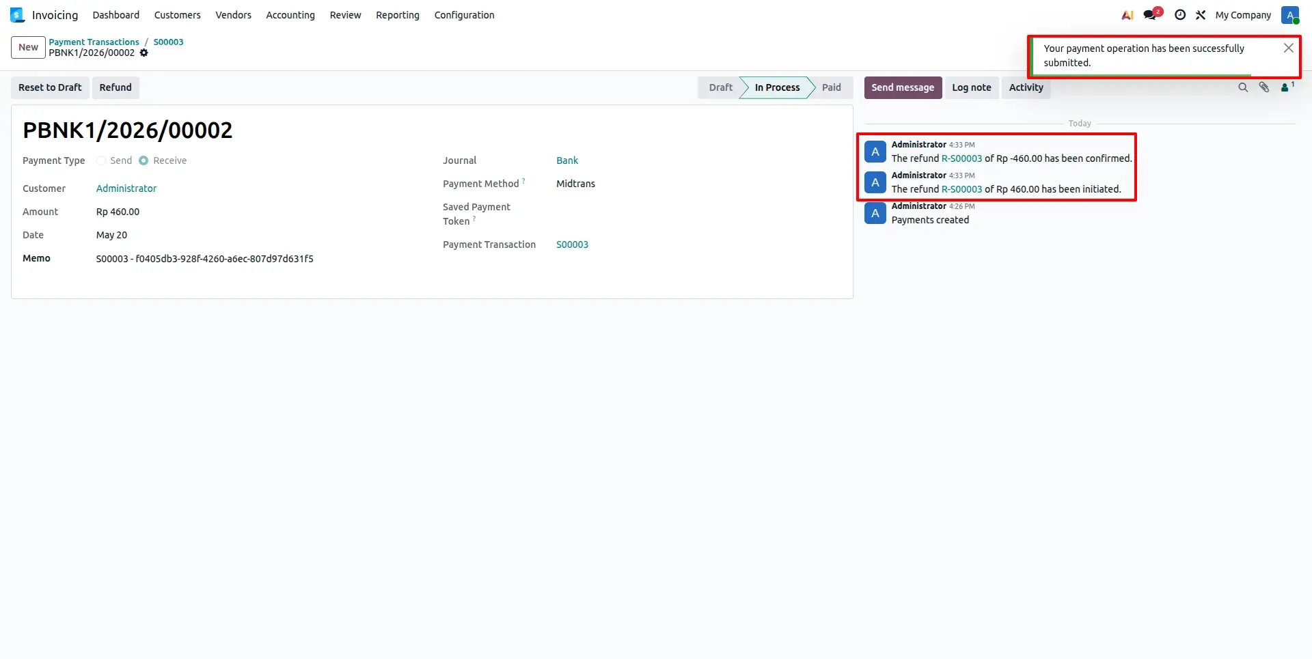The width and height of the screenshot is (1312, 659).
Task: Open the Reporting menu
Action: [398, 15]
